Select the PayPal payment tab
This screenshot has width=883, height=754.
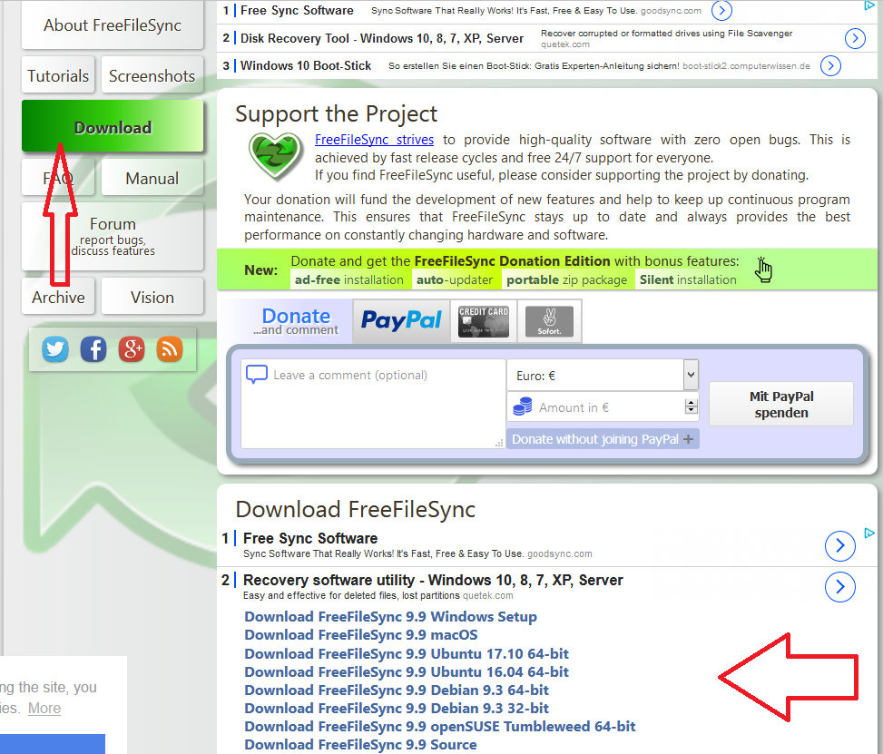pos(401,320)
